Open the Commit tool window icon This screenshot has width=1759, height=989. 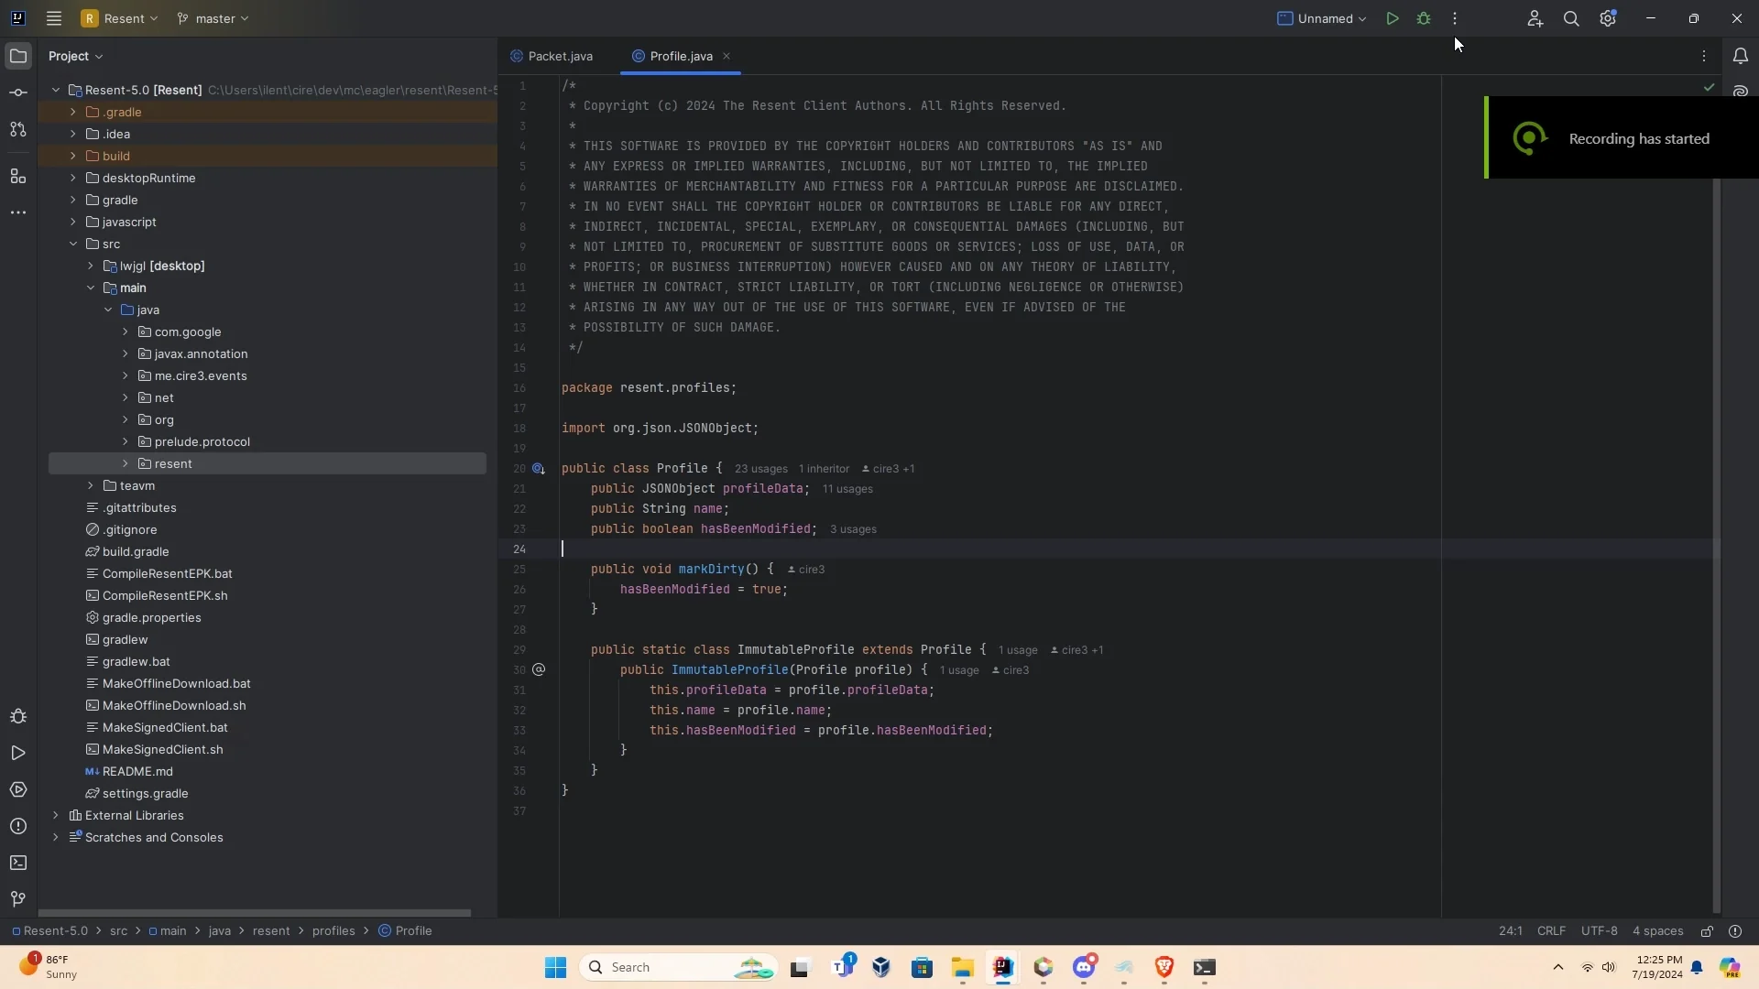(17, 92)
